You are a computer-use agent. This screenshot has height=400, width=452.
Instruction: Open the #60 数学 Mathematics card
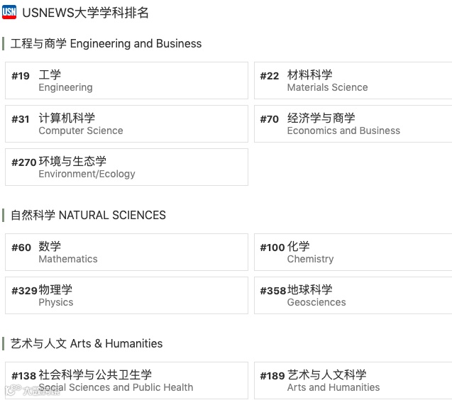tap(126, 252)
